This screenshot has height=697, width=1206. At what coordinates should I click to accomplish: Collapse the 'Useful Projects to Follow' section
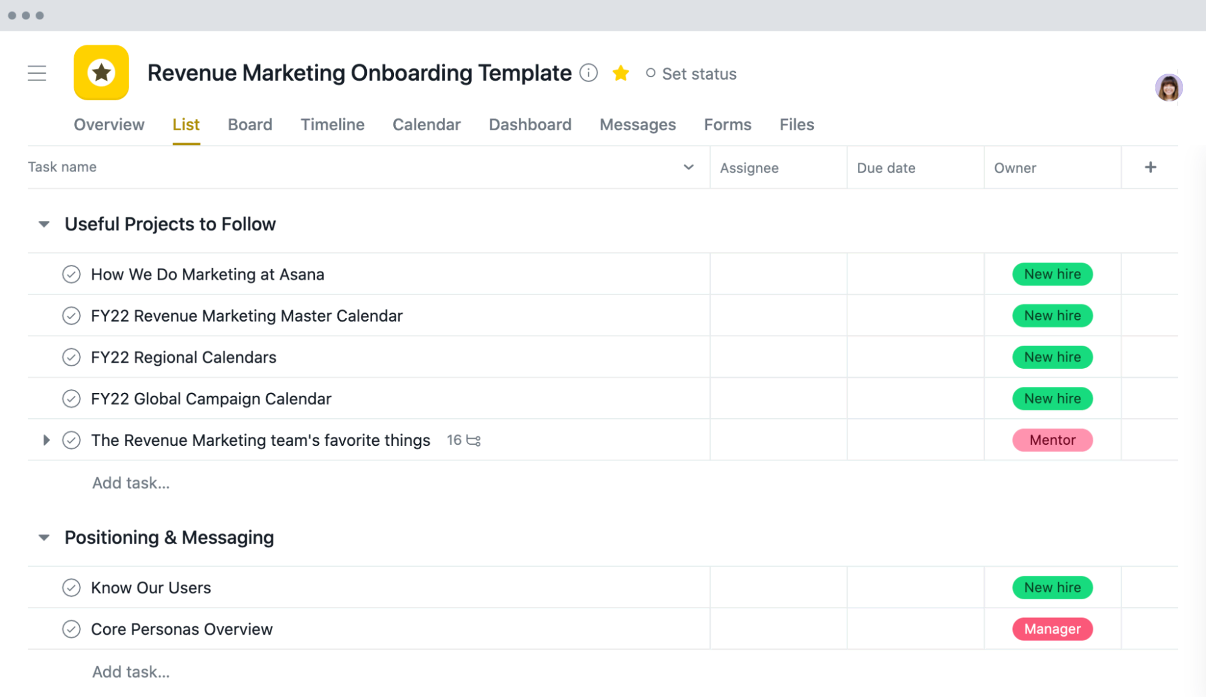[43, 223]
